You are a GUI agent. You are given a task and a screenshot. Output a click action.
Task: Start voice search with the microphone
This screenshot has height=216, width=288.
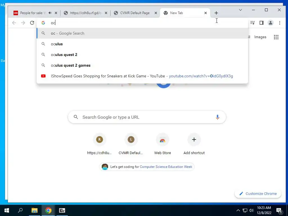[x=217, y=117]
